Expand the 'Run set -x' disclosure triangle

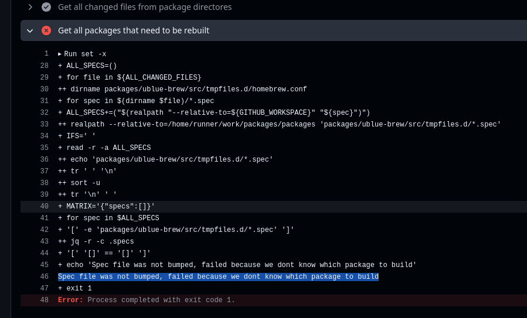point(60,54)
